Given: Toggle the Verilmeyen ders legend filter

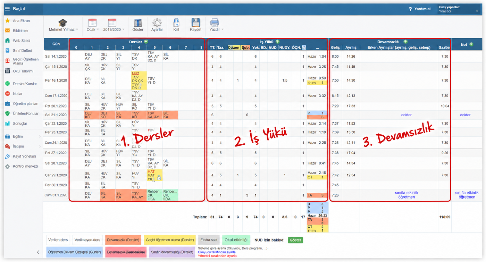Looking at the screenshot, I should [x=87, y=240].
